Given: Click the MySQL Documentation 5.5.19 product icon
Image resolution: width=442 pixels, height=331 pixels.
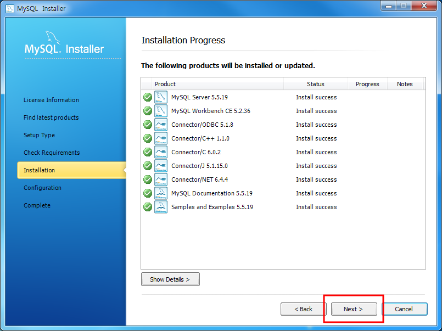Looking at the screenshot, I should click(x=161, y=193).
